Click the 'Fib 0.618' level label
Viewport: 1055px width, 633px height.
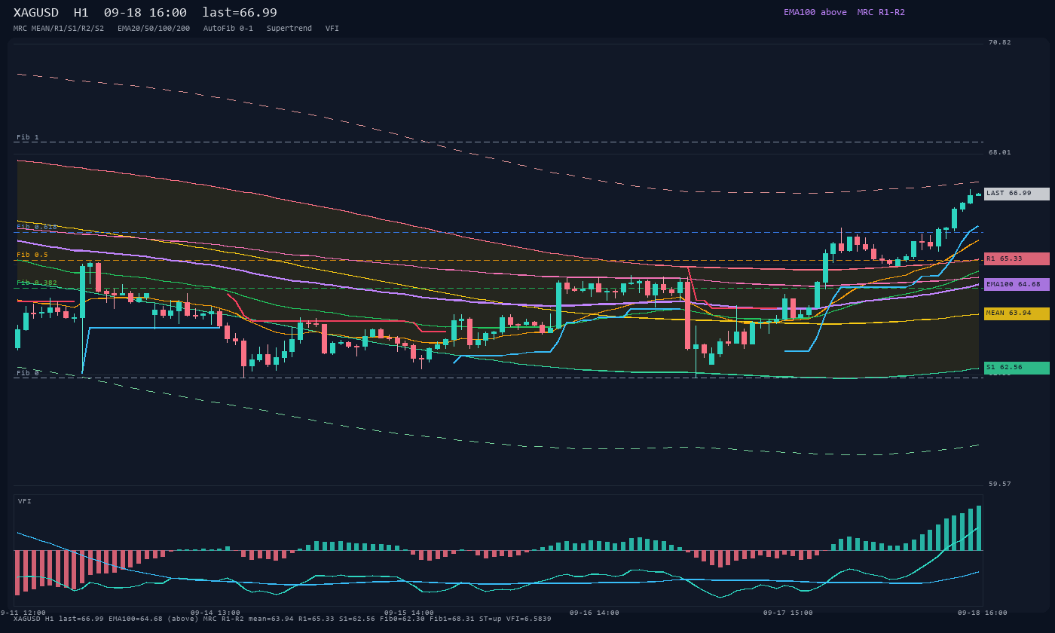coord(37,227)
